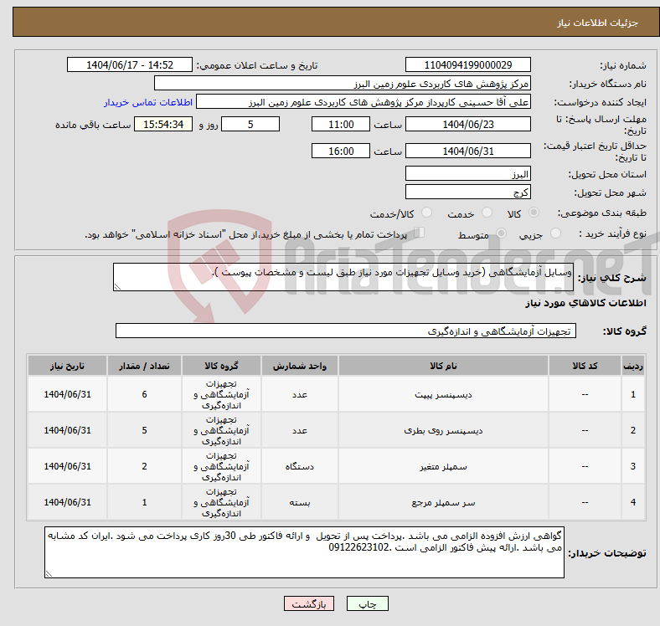Click the response deadline date field 1404/06/23

(467, 124)
